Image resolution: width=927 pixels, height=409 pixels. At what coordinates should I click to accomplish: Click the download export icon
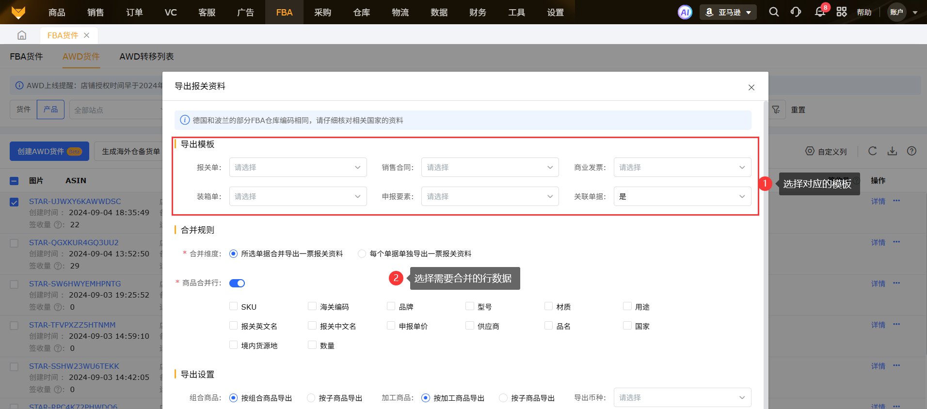(892, 151)
